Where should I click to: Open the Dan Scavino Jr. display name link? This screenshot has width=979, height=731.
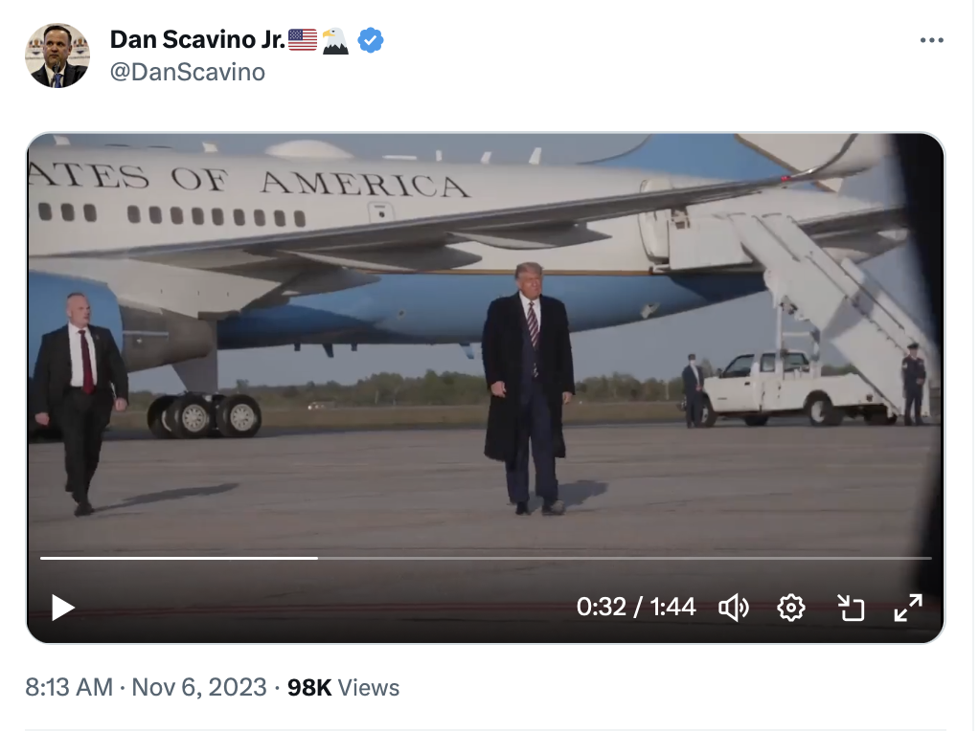(x=197, y=40)
